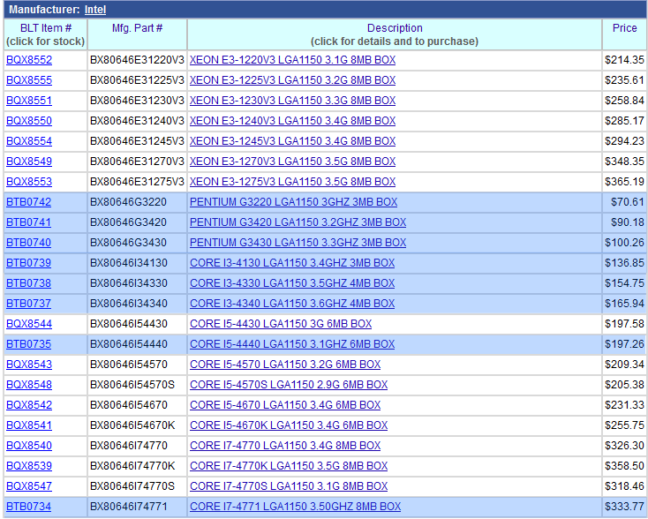This screenshot has width=648, height=519.
Task: Check stock for item BQX8550
Action: [29, 121]
